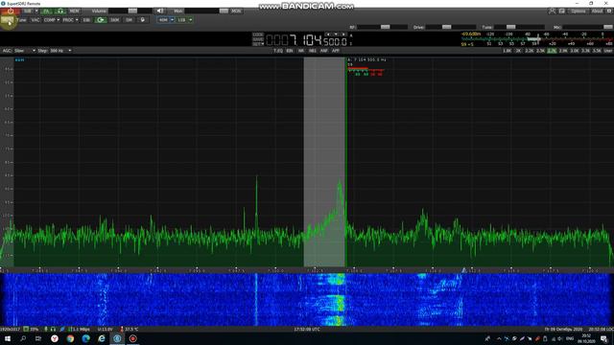Open the 40M band dropdown
The width and height of the screenshot is (614, 345).
172,20
